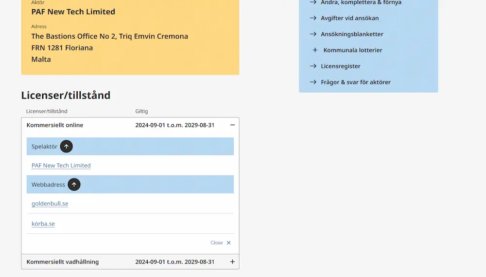Screen dimensions: 486x277
Task: Click the arrow icon next to Ansökningsblanketter
Action: (x=313, y=34)
